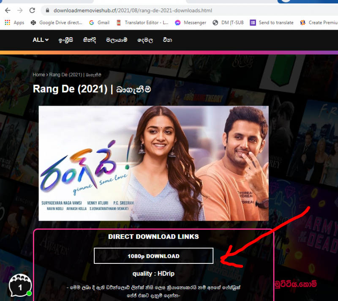Select the DIRECT DOWNLOAD LINKS heading
Viewport: 338px width, 301px height.
(153, 237)
